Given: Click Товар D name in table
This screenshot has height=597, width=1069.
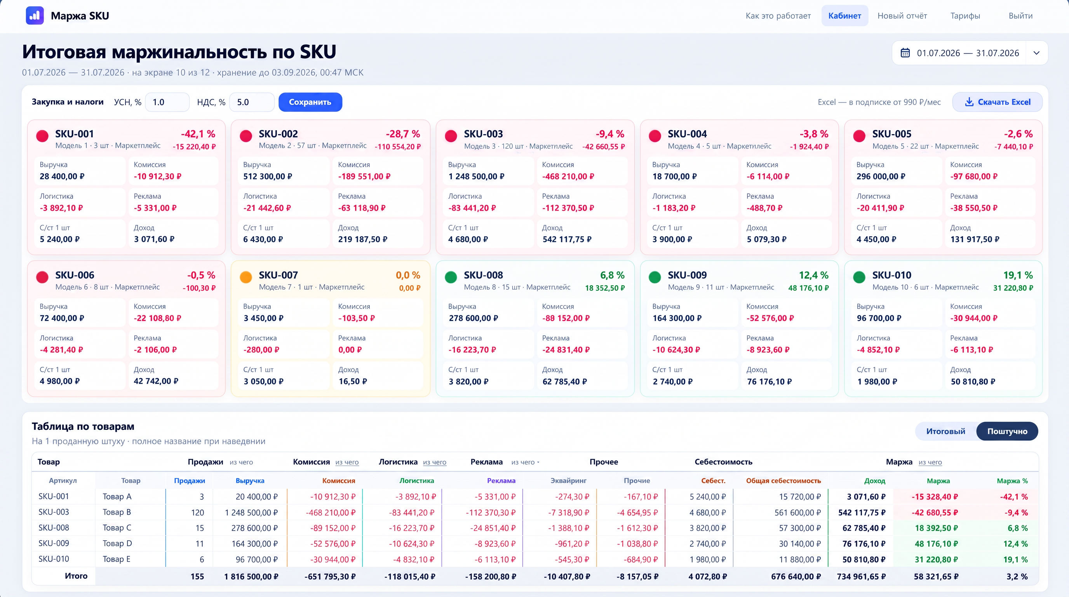Looking at the screenshot, I should 117,543.
